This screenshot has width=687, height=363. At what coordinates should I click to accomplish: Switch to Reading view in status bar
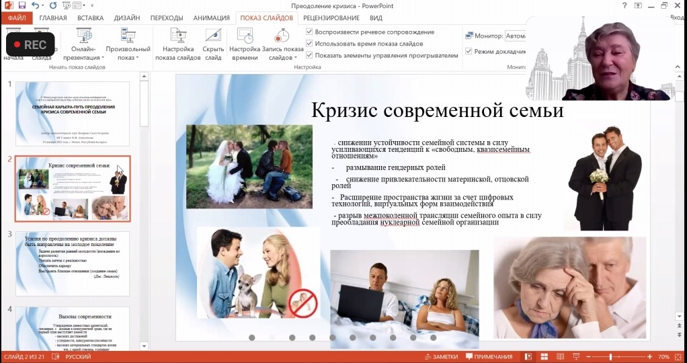coord(561,356)
